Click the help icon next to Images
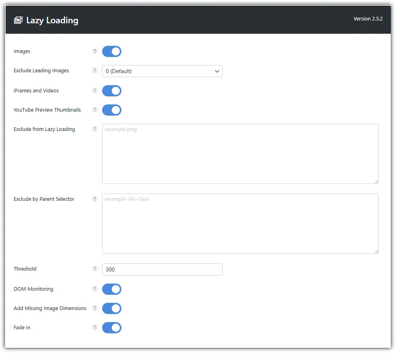The image size is (396, 353). [x=95, y=51]
